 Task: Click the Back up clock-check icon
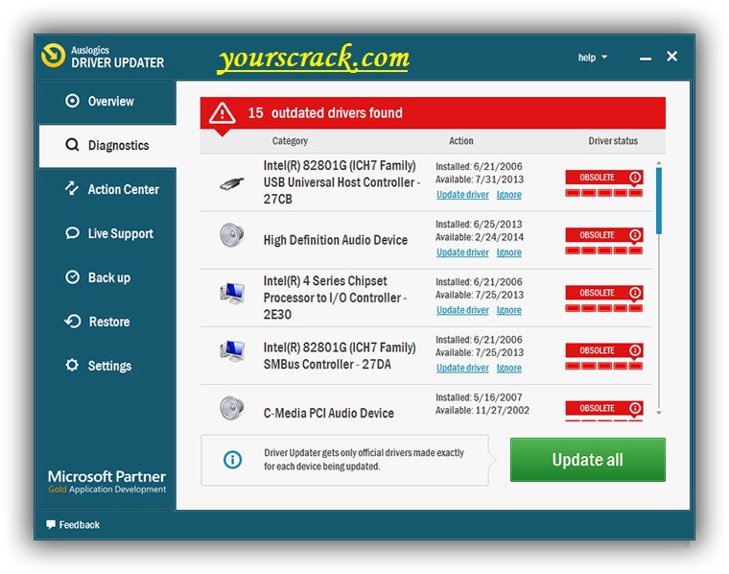(x=72, y=276)
